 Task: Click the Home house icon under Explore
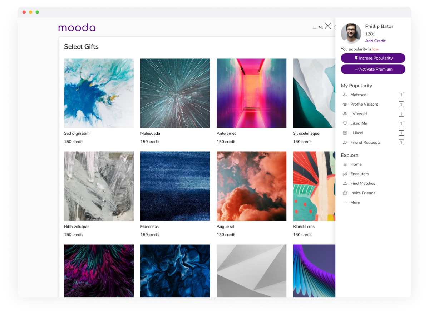click(345, 164)
